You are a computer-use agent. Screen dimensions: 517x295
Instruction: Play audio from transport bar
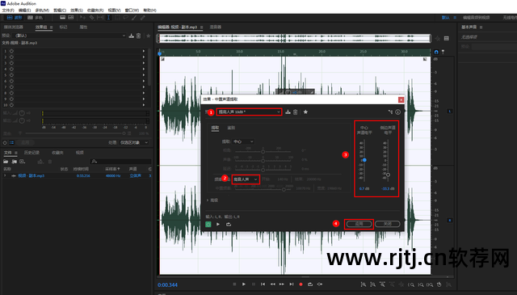pyautogui.click(x=244, y=284)
